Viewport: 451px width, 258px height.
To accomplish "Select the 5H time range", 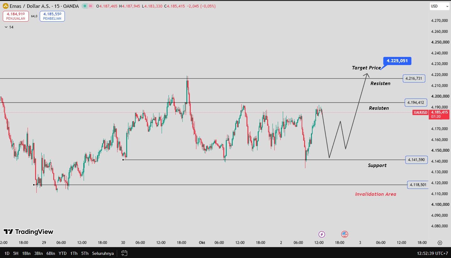I will pyautogui.click(x=16, y=253).
